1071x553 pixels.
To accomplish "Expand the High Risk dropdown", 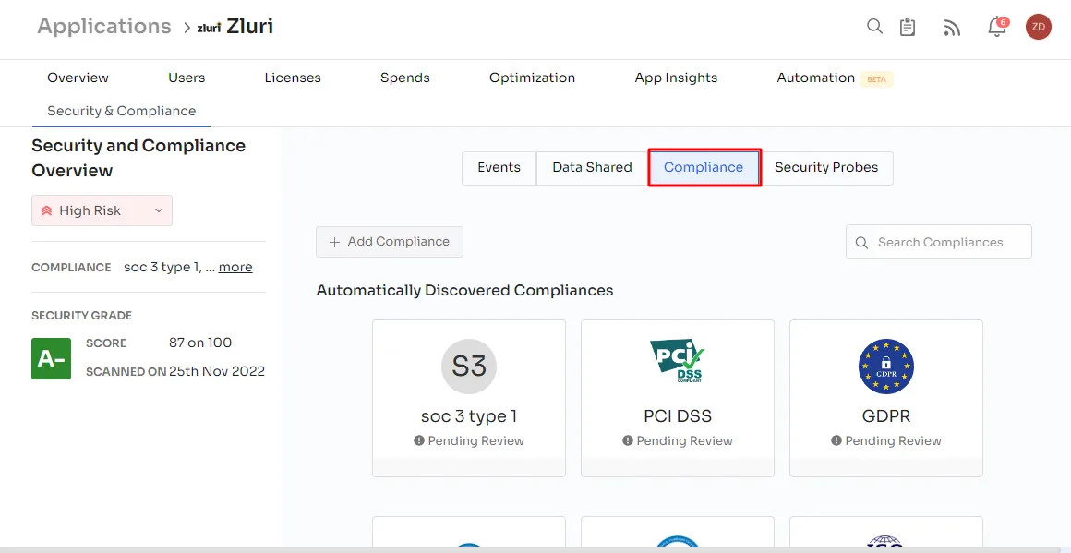I will click(x=102, y=211).
